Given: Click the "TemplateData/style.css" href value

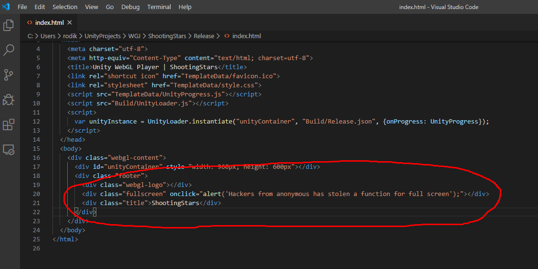Looking at the screenshot, I should (216, 85).
